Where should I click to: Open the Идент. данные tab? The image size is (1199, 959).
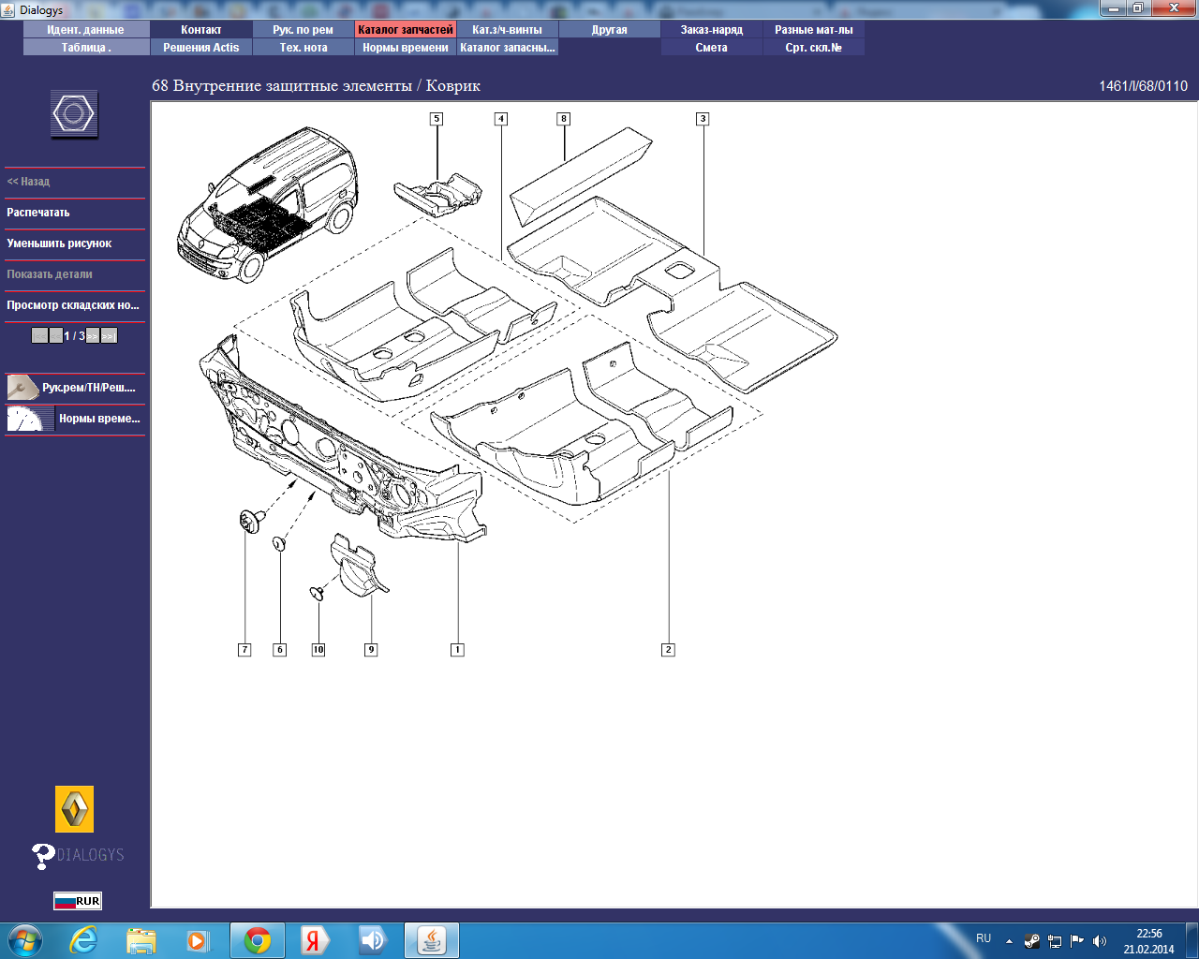(86, 30)
